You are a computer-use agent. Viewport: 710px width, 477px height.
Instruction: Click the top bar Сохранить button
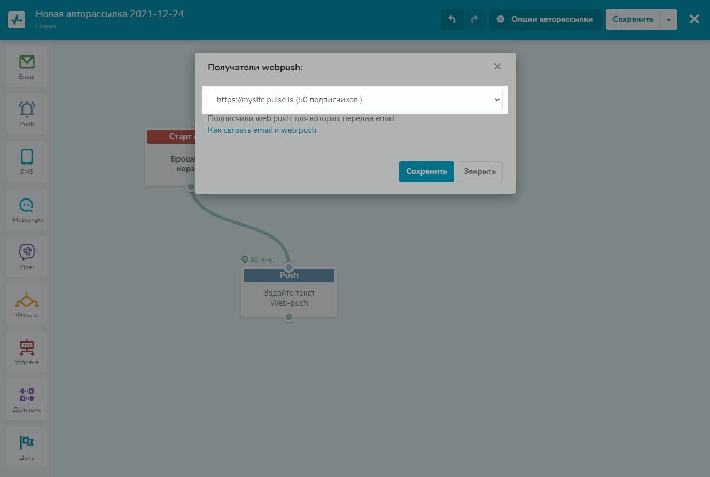tap(633, 20)
